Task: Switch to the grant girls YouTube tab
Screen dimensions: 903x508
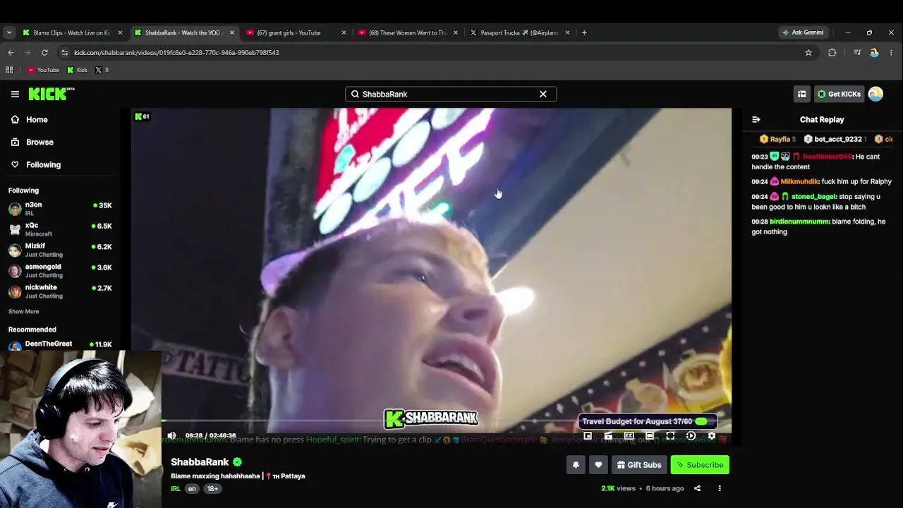Action: (x=296, y=32)
